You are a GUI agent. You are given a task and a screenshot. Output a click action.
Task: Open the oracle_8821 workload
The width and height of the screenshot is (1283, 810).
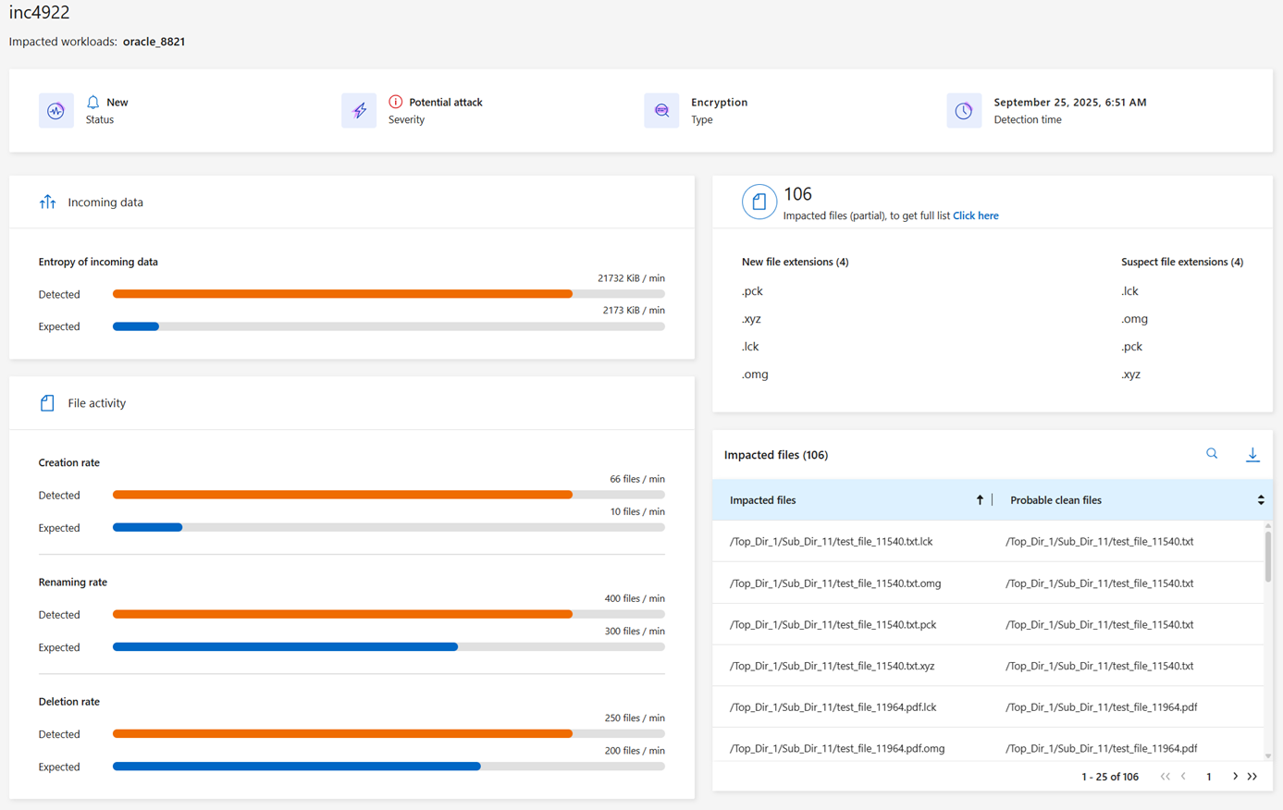[x=154, y=42]
